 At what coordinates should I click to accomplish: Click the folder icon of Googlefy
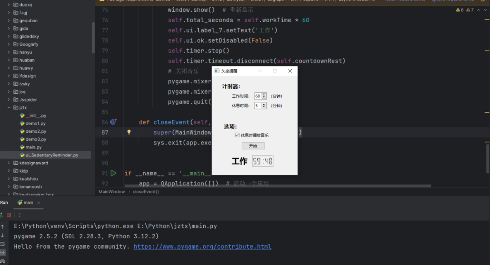tap(15, 44)
